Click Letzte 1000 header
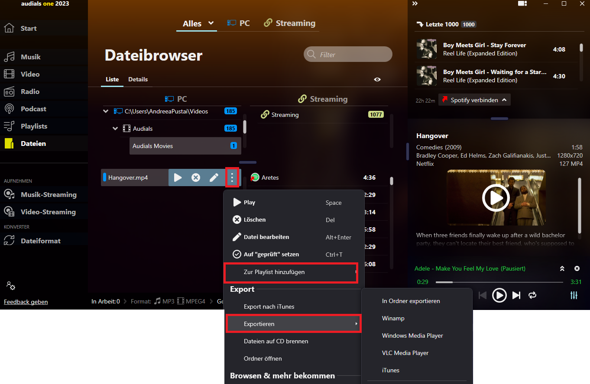The height and width of the screenshot is (384, 590). point(446,24)
